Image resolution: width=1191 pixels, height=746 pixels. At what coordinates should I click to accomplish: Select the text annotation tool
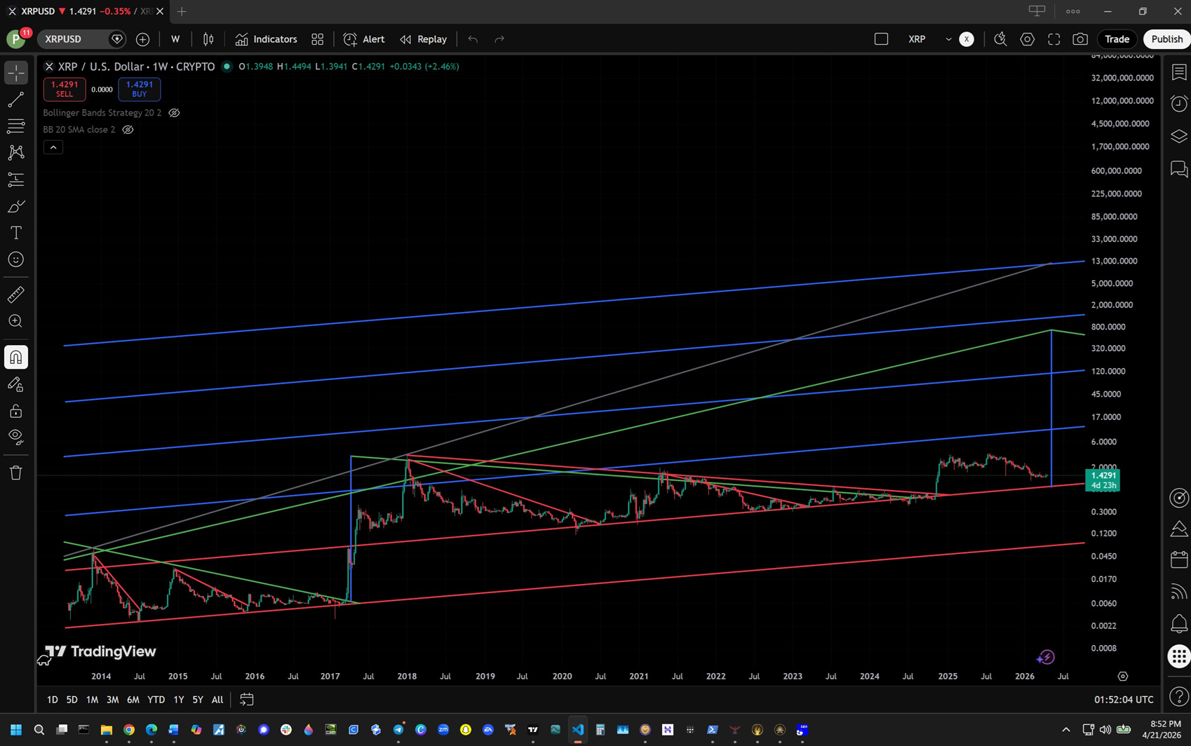tap(16, 233)
